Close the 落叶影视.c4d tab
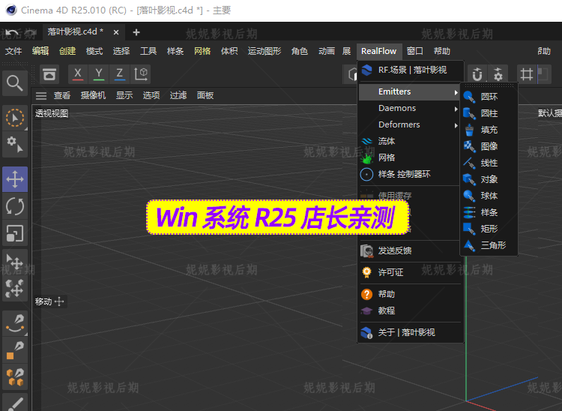 (x=116, y=33)
